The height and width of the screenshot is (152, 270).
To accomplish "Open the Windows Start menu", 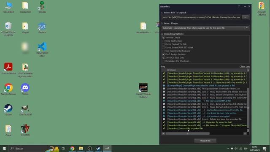I will coord(4,148).
